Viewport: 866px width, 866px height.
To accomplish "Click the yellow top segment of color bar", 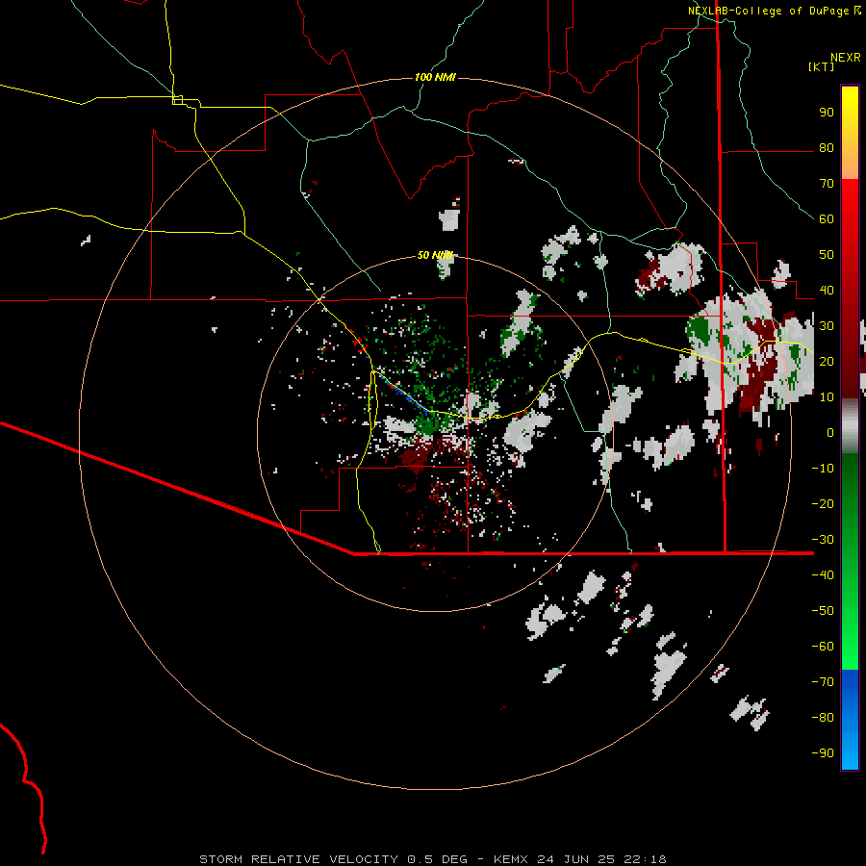I will point(850,133).
